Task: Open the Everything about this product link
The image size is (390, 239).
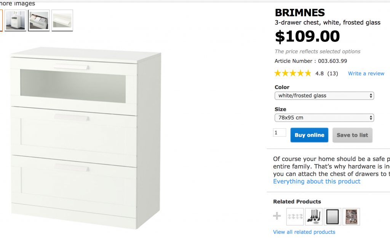Action: point(316,182)
